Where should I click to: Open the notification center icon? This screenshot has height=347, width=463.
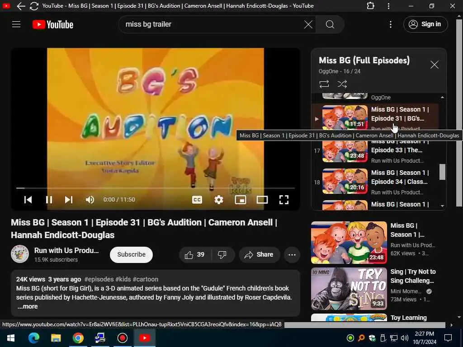click(448, 338)
